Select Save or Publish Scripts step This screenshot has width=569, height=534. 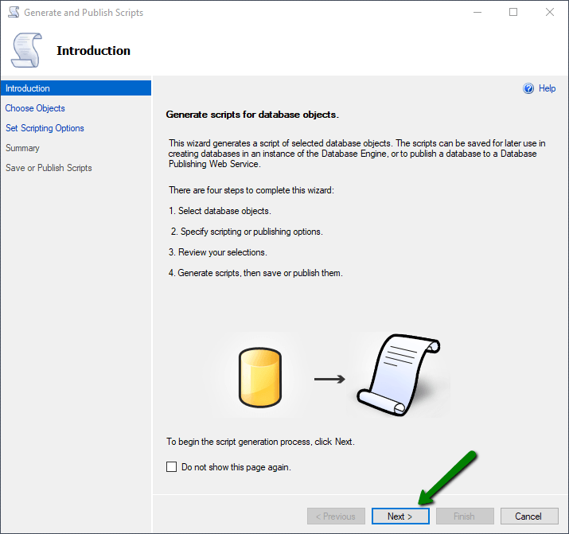pos(49,168)
